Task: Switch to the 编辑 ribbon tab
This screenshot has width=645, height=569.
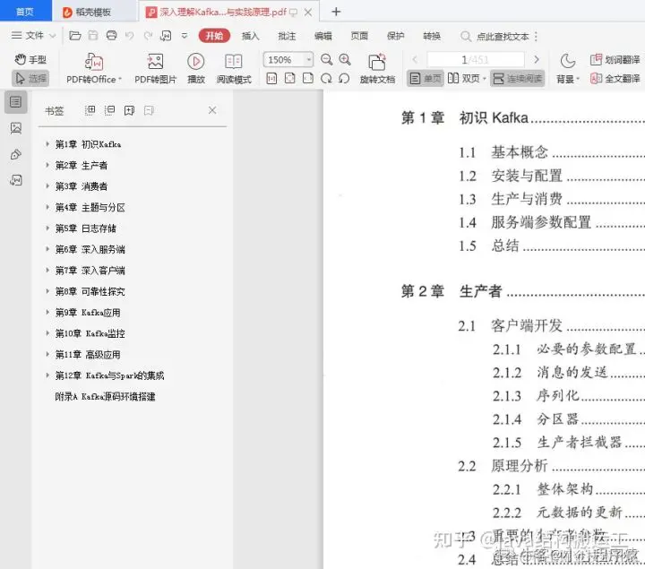Action: click(x=322, y=36)
